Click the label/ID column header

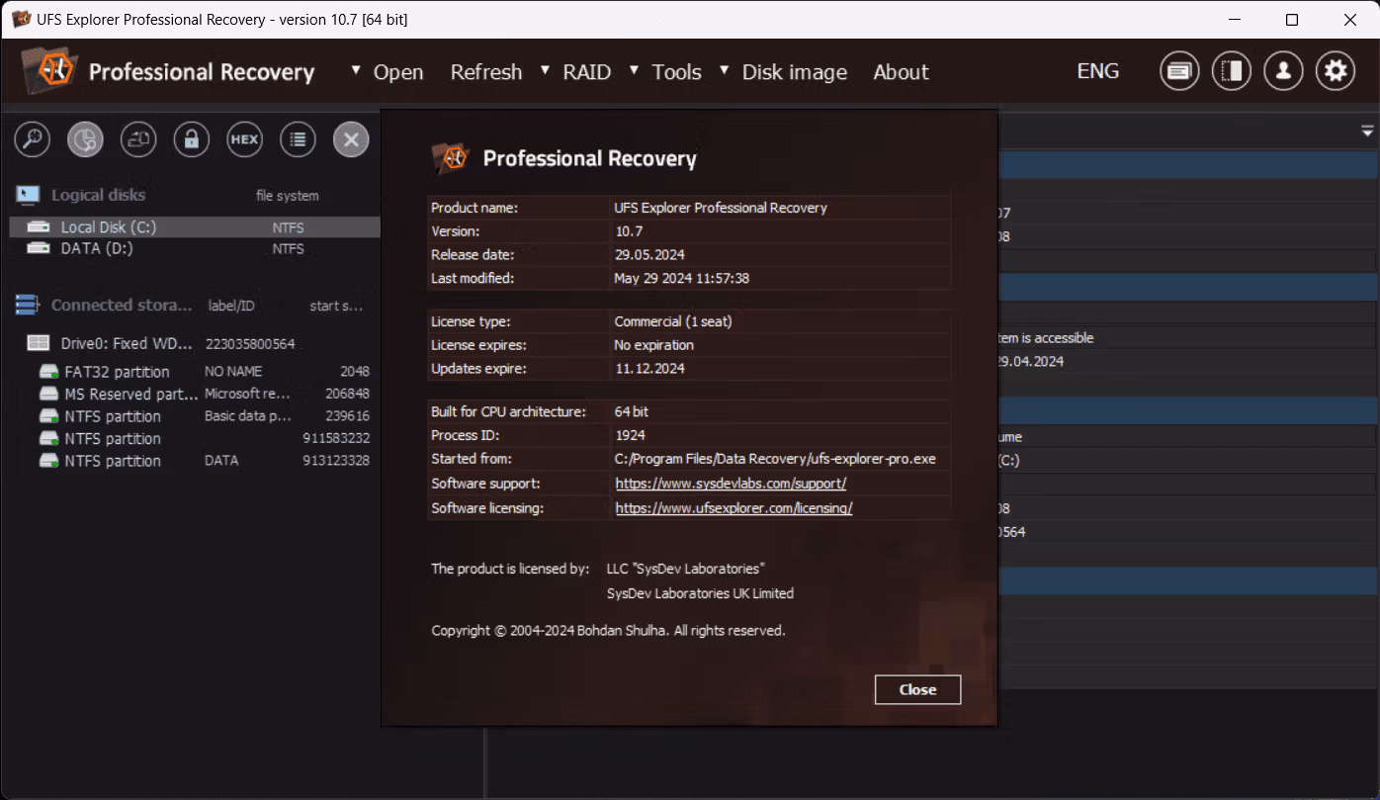tap(230, 306)
